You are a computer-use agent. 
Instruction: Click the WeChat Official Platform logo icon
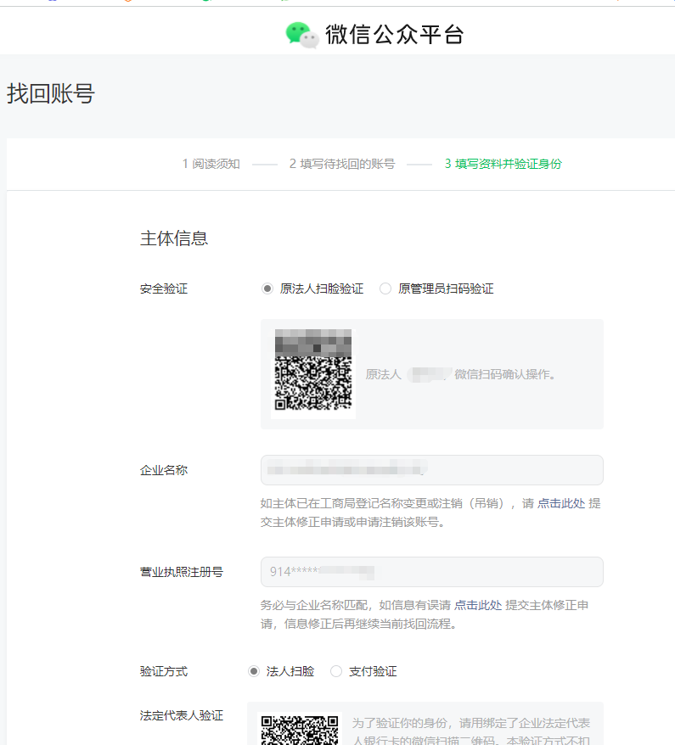point(302,35)
